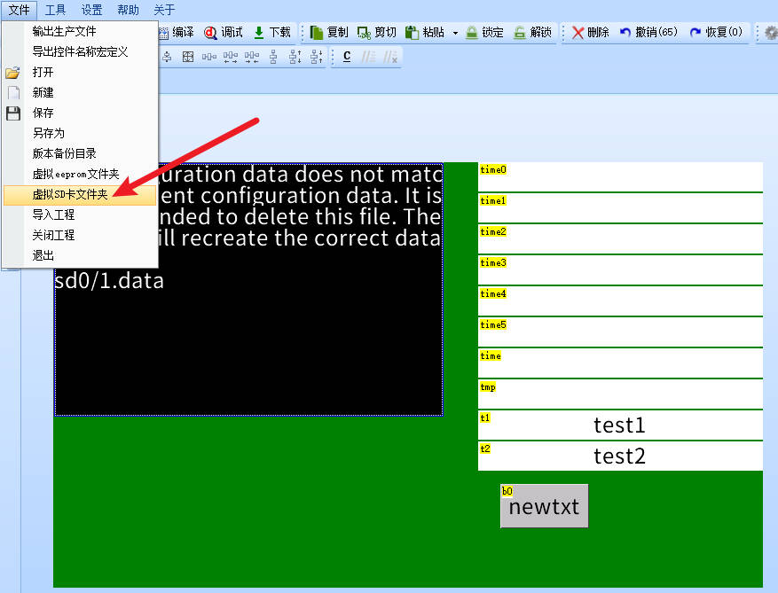Choose 虚拟eeprom文件夹 from the menu

(75, 174)
